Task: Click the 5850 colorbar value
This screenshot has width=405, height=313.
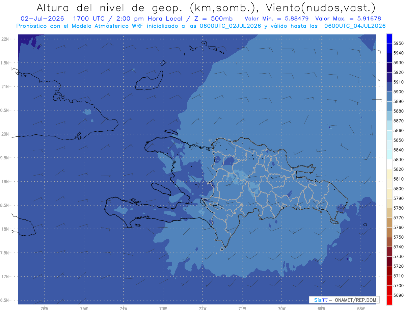Action: click(398, 140)
